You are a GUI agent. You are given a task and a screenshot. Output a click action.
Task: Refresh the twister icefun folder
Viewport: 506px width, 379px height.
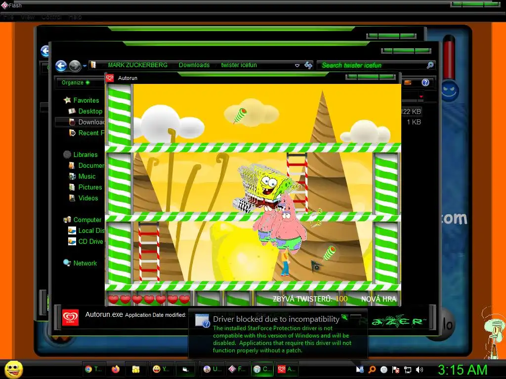[308, 66]
